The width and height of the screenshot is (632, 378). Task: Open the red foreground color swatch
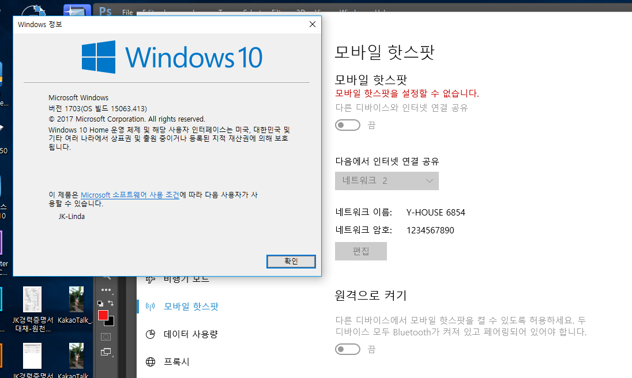click(x=103, y=315)
